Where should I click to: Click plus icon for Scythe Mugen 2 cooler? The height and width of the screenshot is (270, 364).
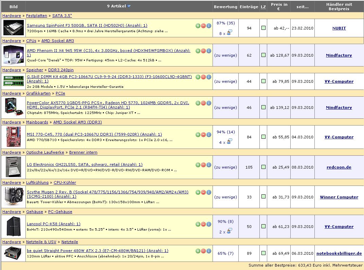tap(198, 192)
